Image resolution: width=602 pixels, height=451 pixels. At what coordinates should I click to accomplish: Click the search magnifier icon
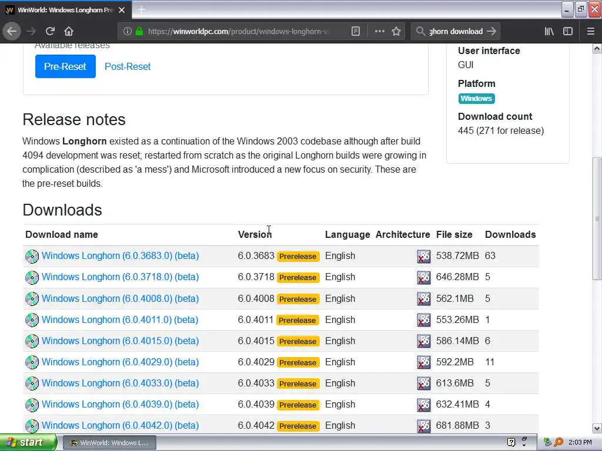coord(421,31)
